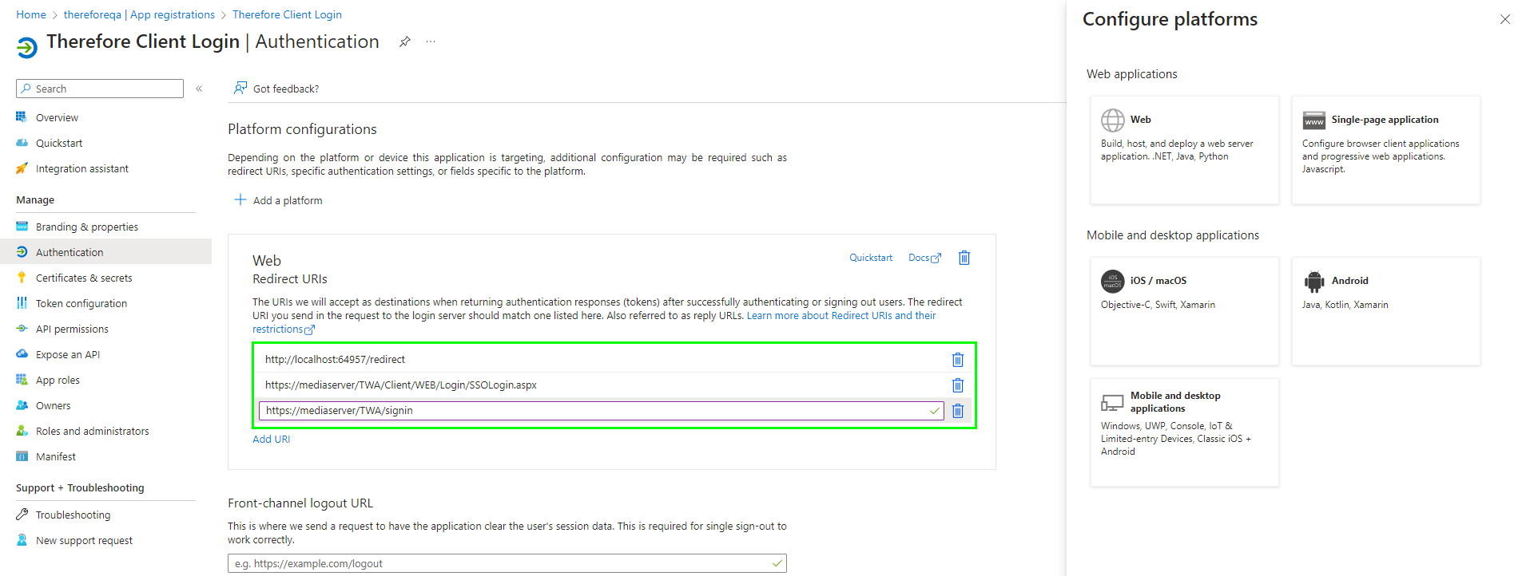
Task: Select the SSOLogin.aspx redirect URI row
Action: click(x=601, y=385)
